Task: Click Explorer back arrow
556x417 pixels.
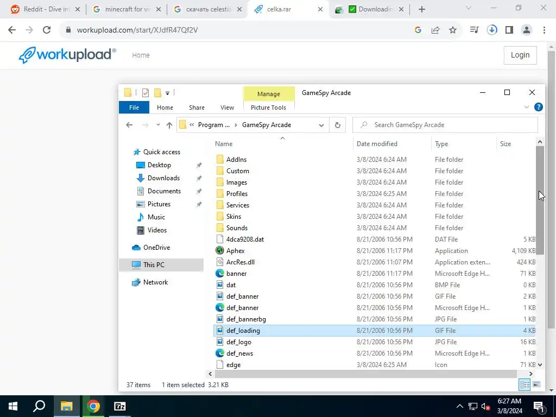Action: click(x=129, y=125)
